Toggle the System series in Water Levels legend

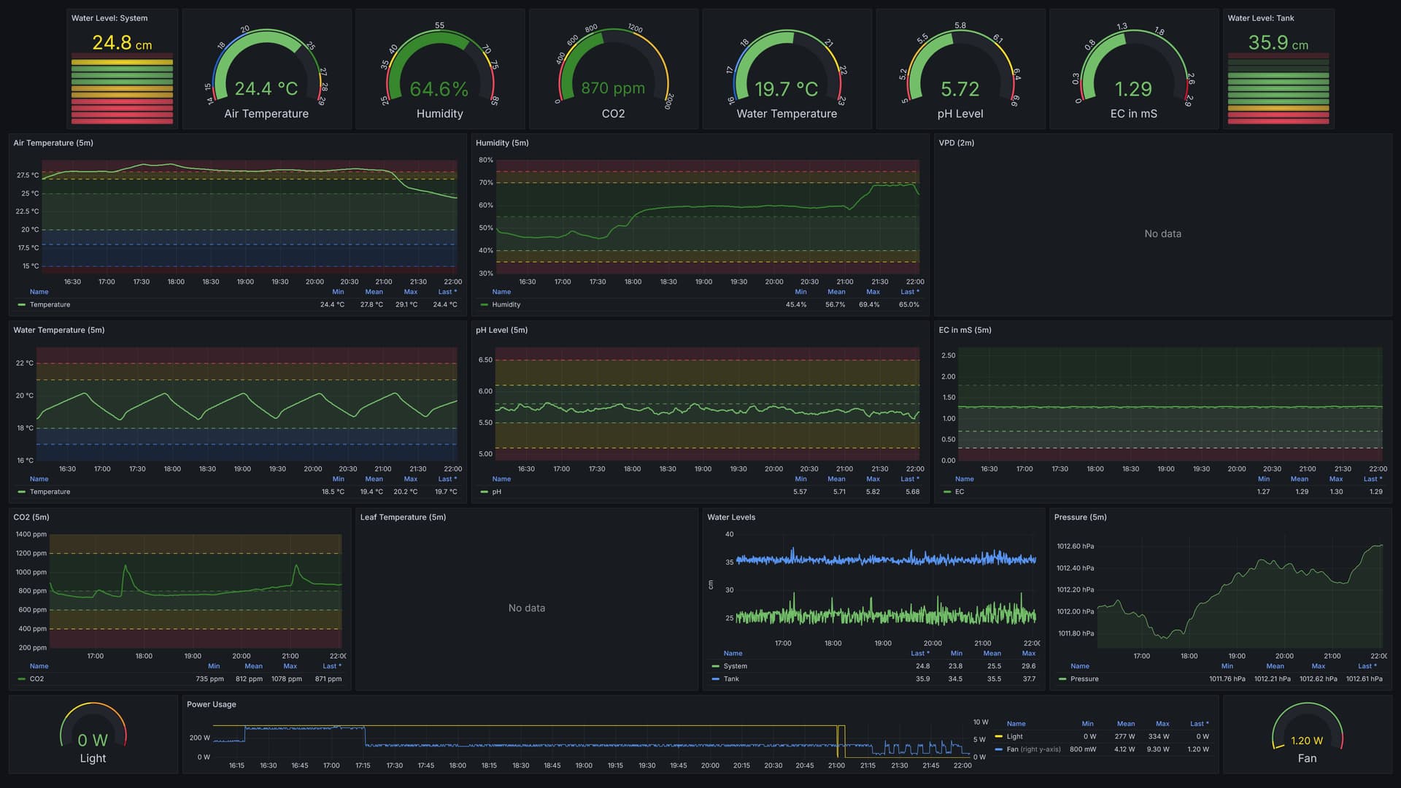pyautogui.click(x=735, y=666)
